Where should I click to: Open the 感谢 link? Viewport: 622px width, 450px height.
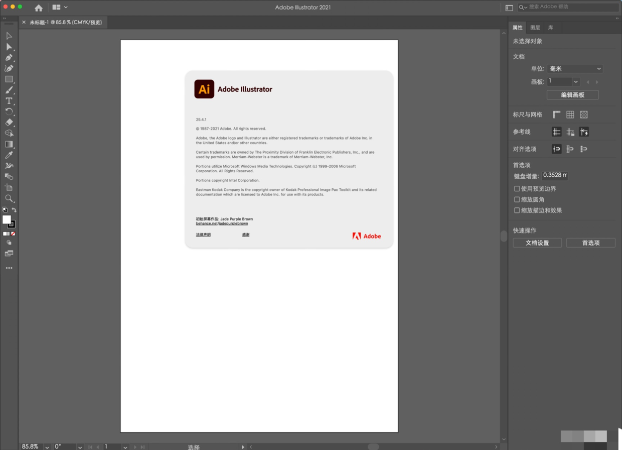[x=246, y=235]
